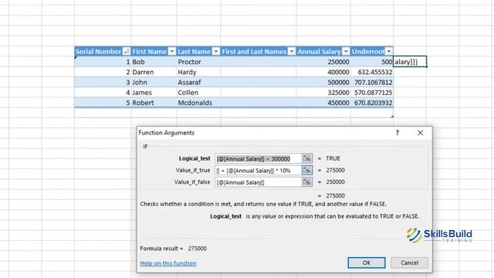
Task: Select cell containing John
Action: click(x=154, y=83)
